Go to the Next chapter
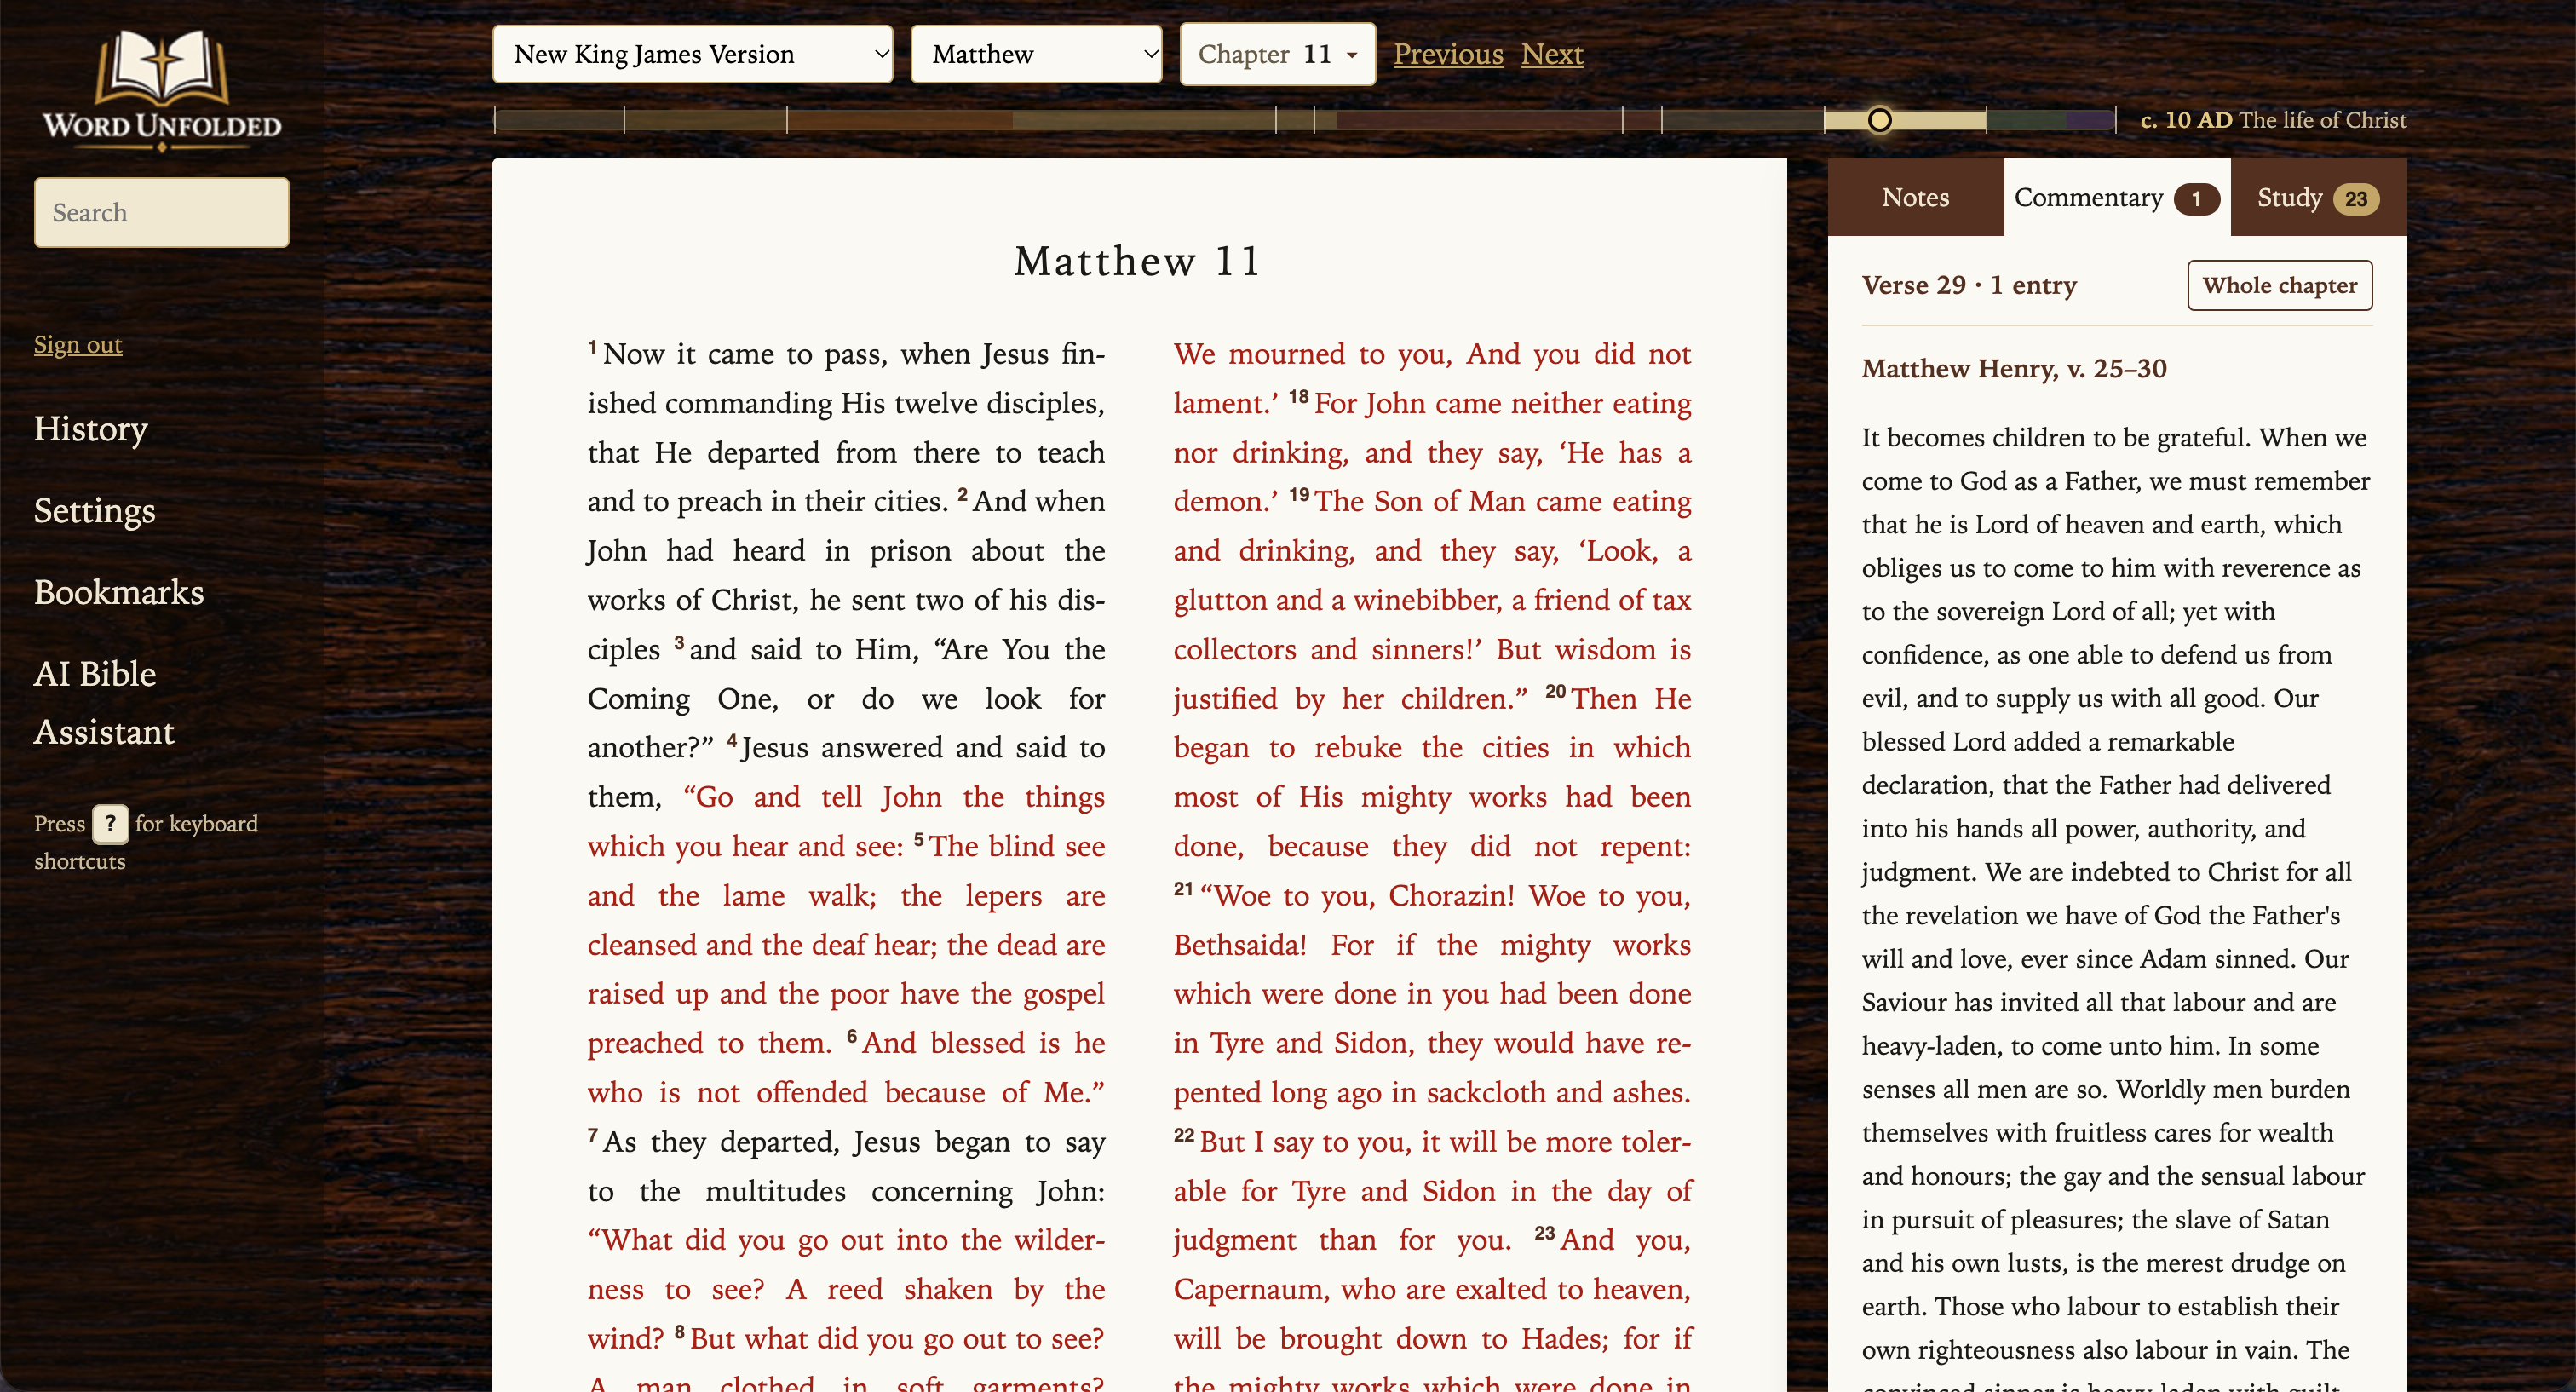 pos(1552,54)
